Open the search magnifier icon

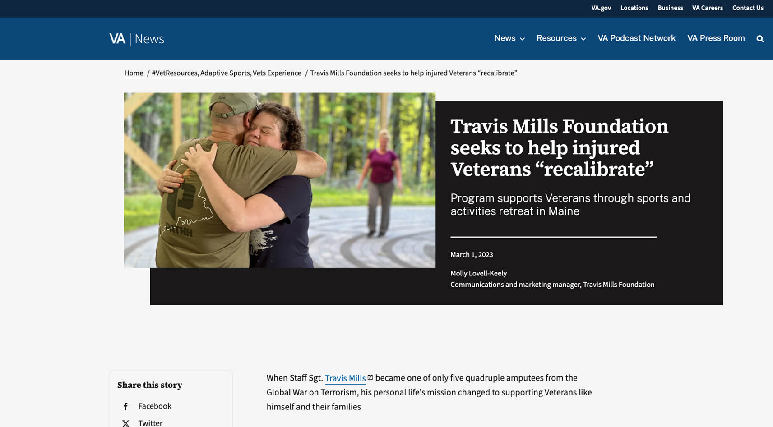[x=760, y=39]
